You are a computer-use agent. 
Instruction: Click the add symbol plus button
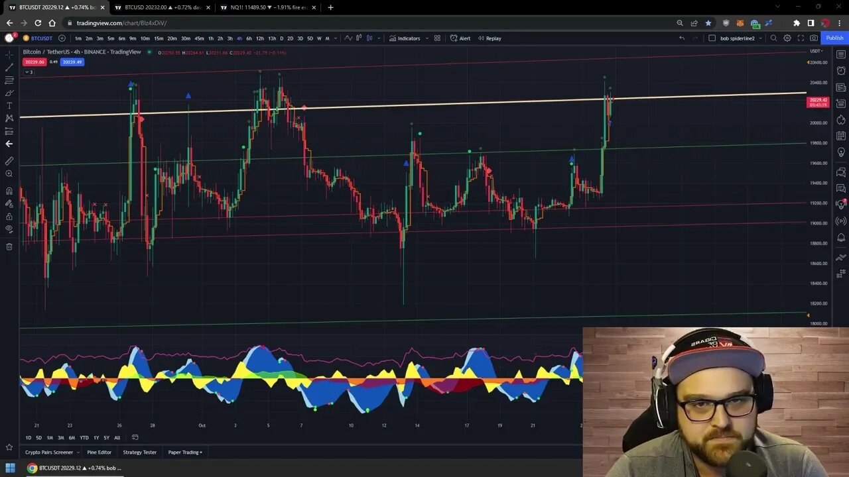[x=62, y=38]
